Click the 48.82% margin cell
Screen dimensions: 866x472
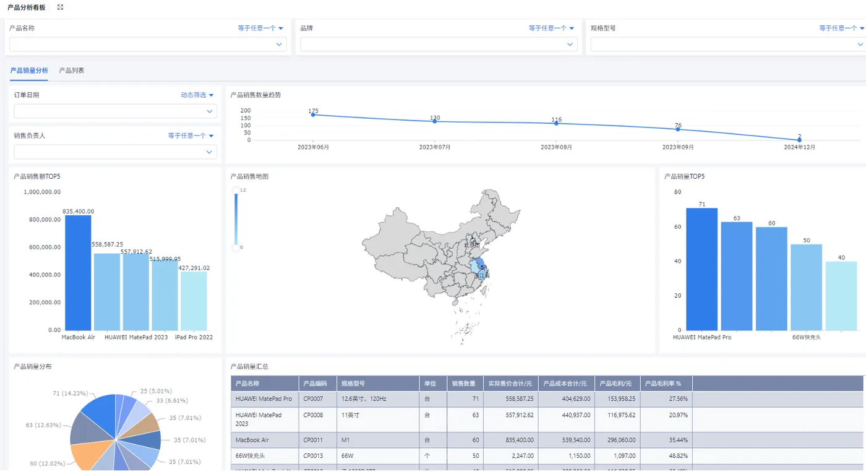pos(666,456)
